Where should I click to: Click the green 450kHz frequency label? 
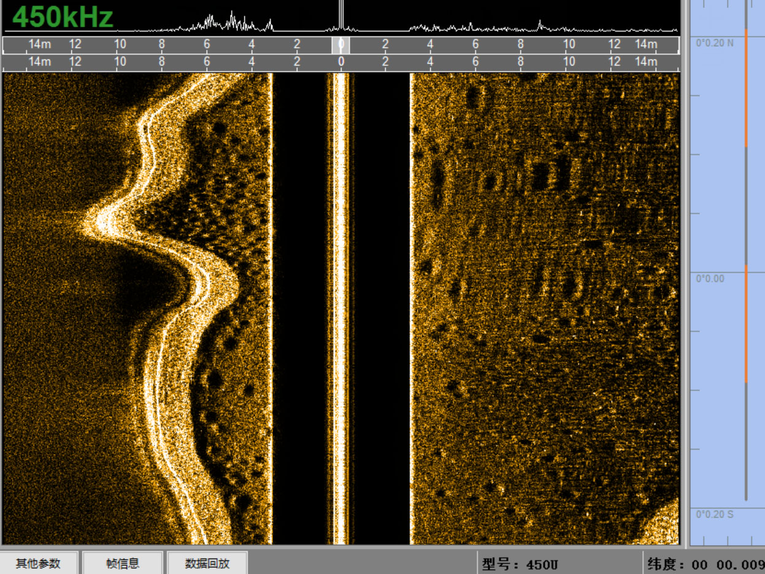pyautogui.click(x=63, y=17)
